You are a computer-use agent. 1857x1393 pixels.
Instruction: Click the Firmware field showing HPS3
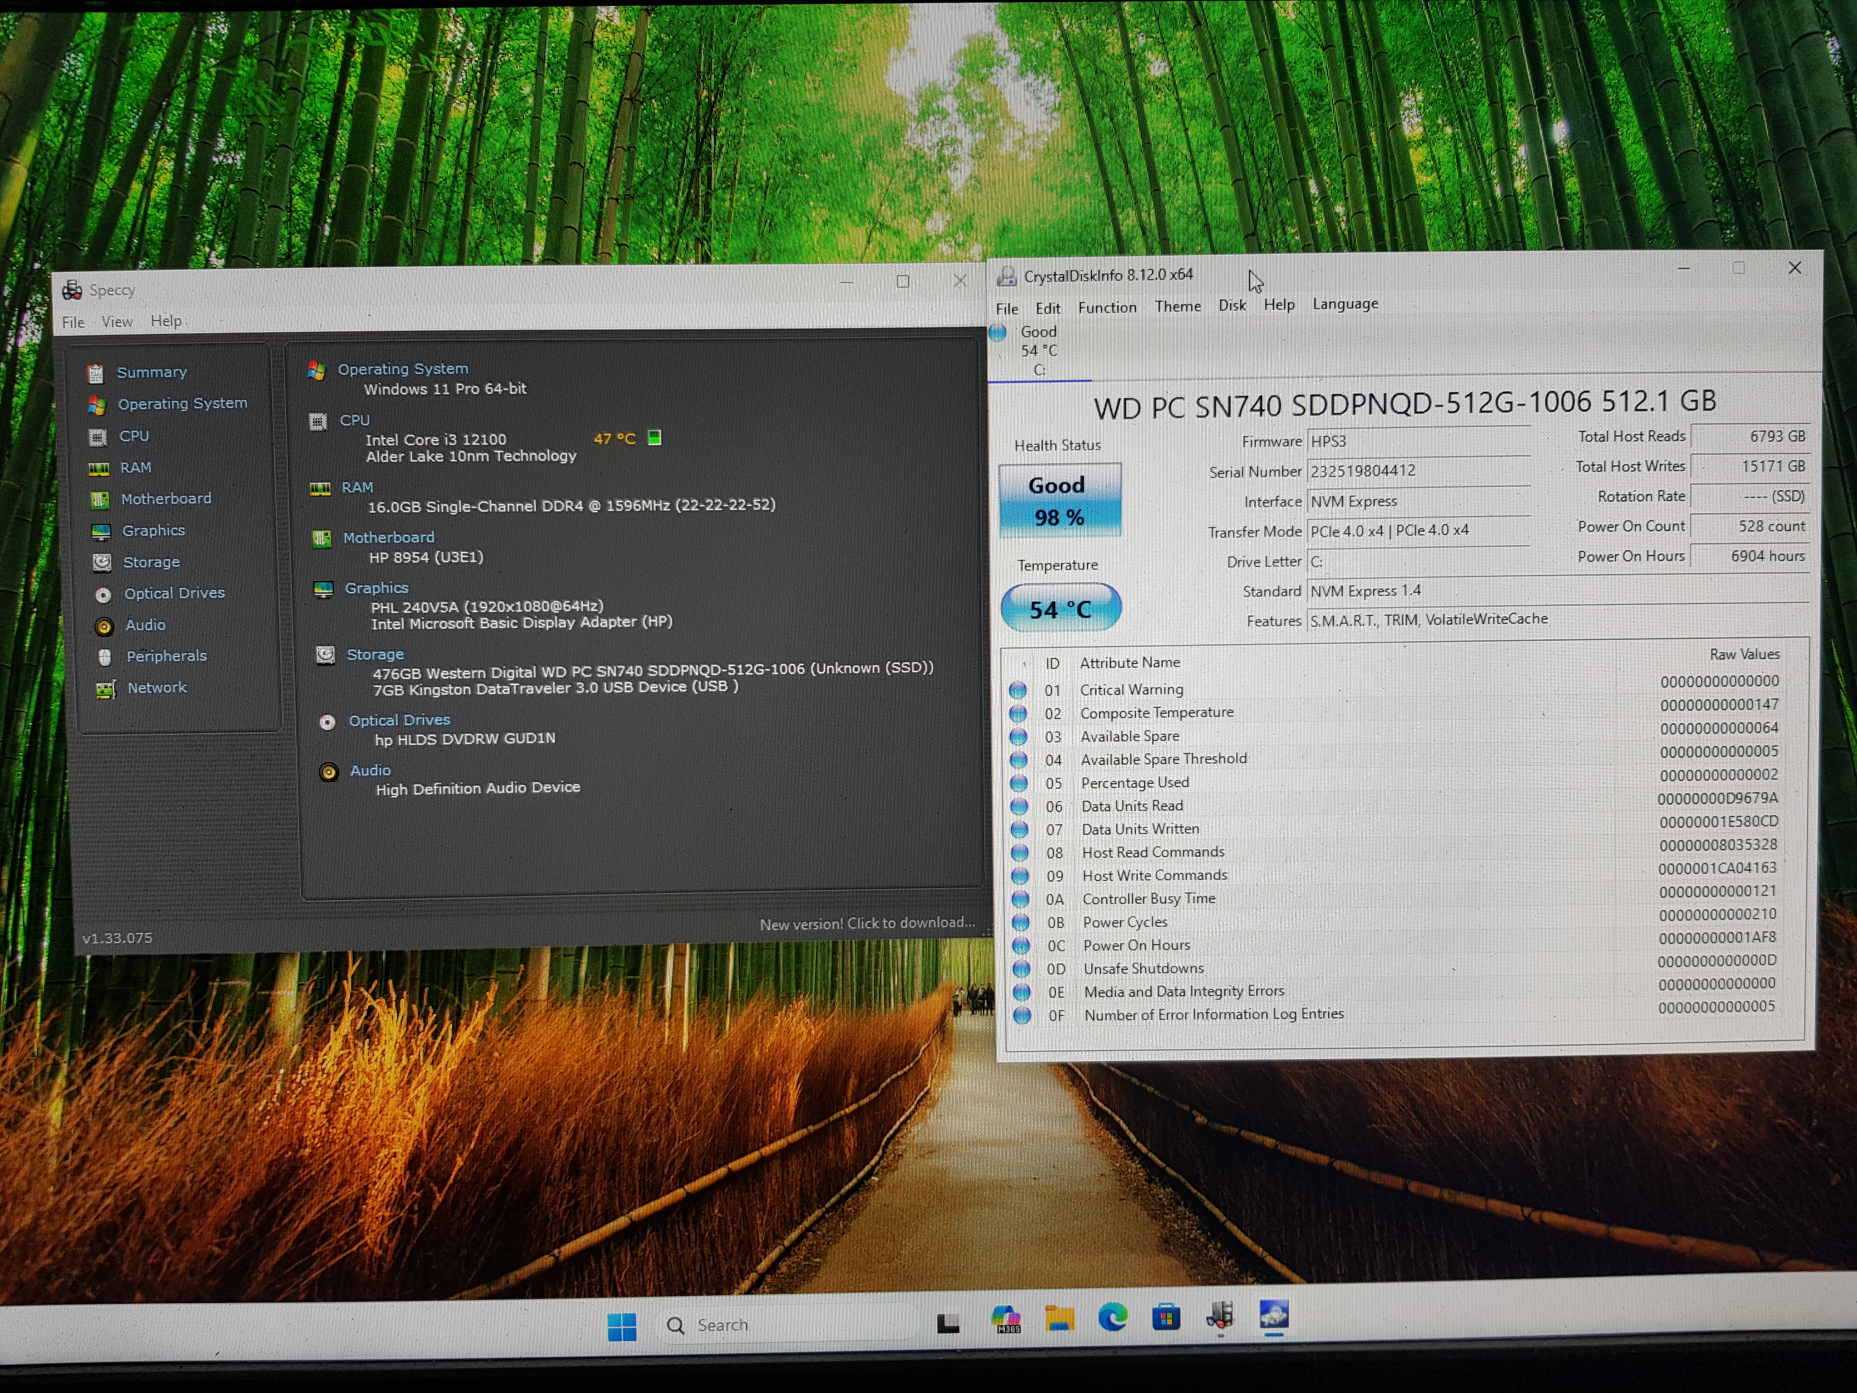click(x=1419, y=441)
